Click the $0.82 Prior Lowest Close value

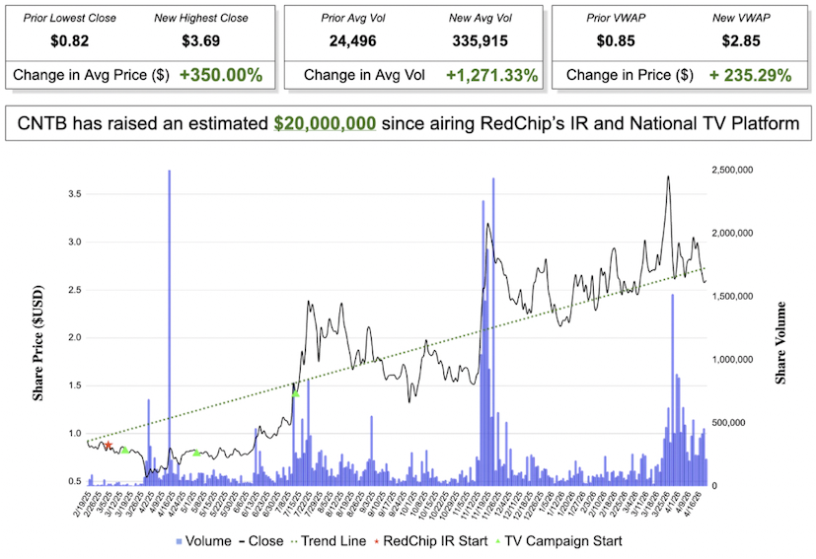click(x=70, y=41)
